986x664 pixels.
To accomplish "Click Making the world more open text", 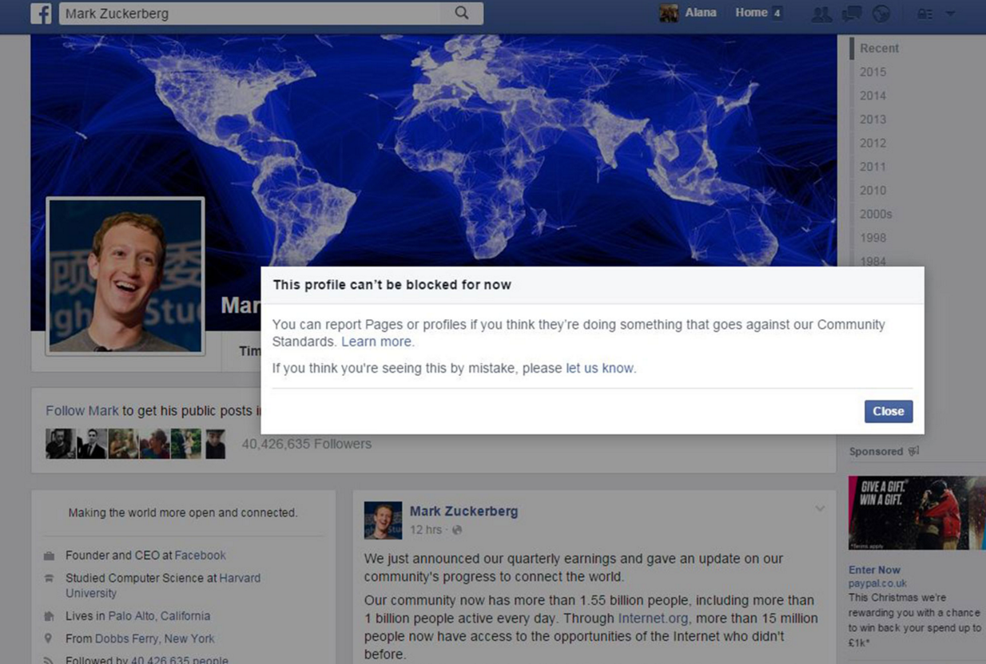I will pos(183,512).
